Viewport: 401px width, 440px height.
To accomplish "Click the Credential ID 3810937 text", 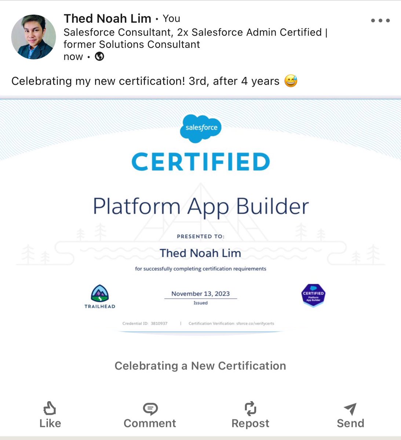I will coord(145,323).
